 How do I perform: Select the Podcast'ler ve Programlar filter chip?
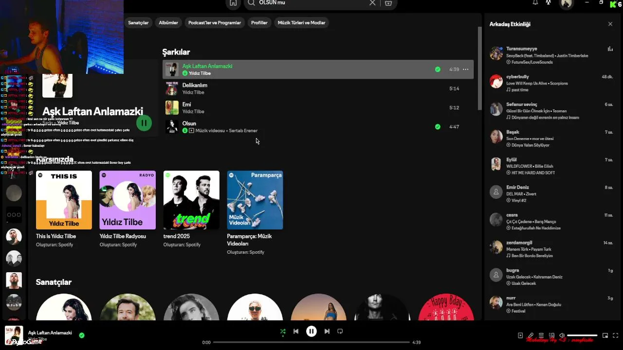tap(215, 23)
